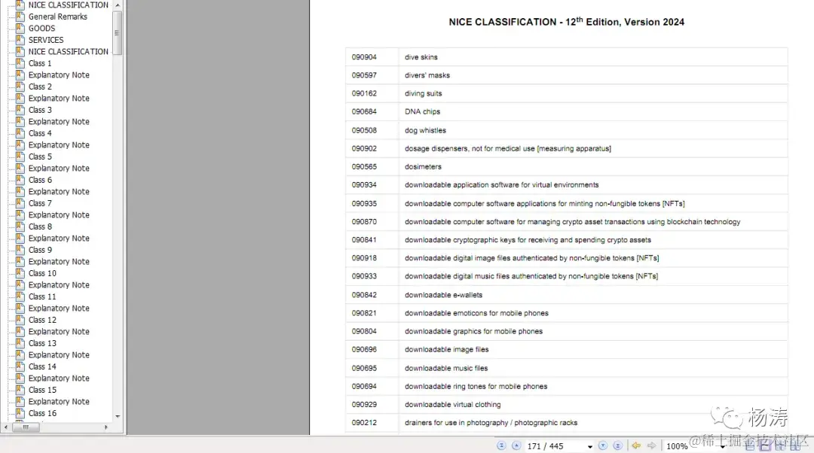Click 'downloadable emoticons for mobile phones'
814x453 pixels.
476,312
